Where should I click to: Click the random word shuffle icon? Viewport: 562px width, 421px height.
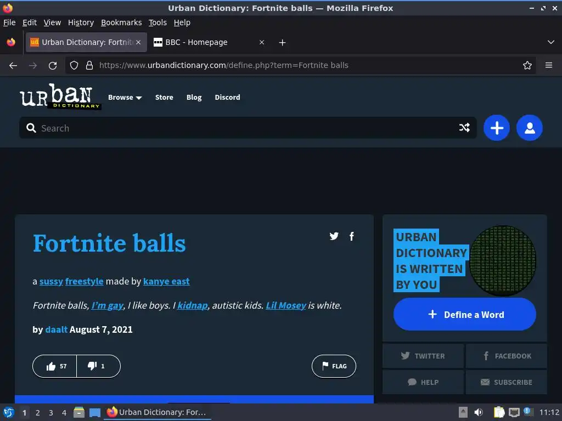464,127
